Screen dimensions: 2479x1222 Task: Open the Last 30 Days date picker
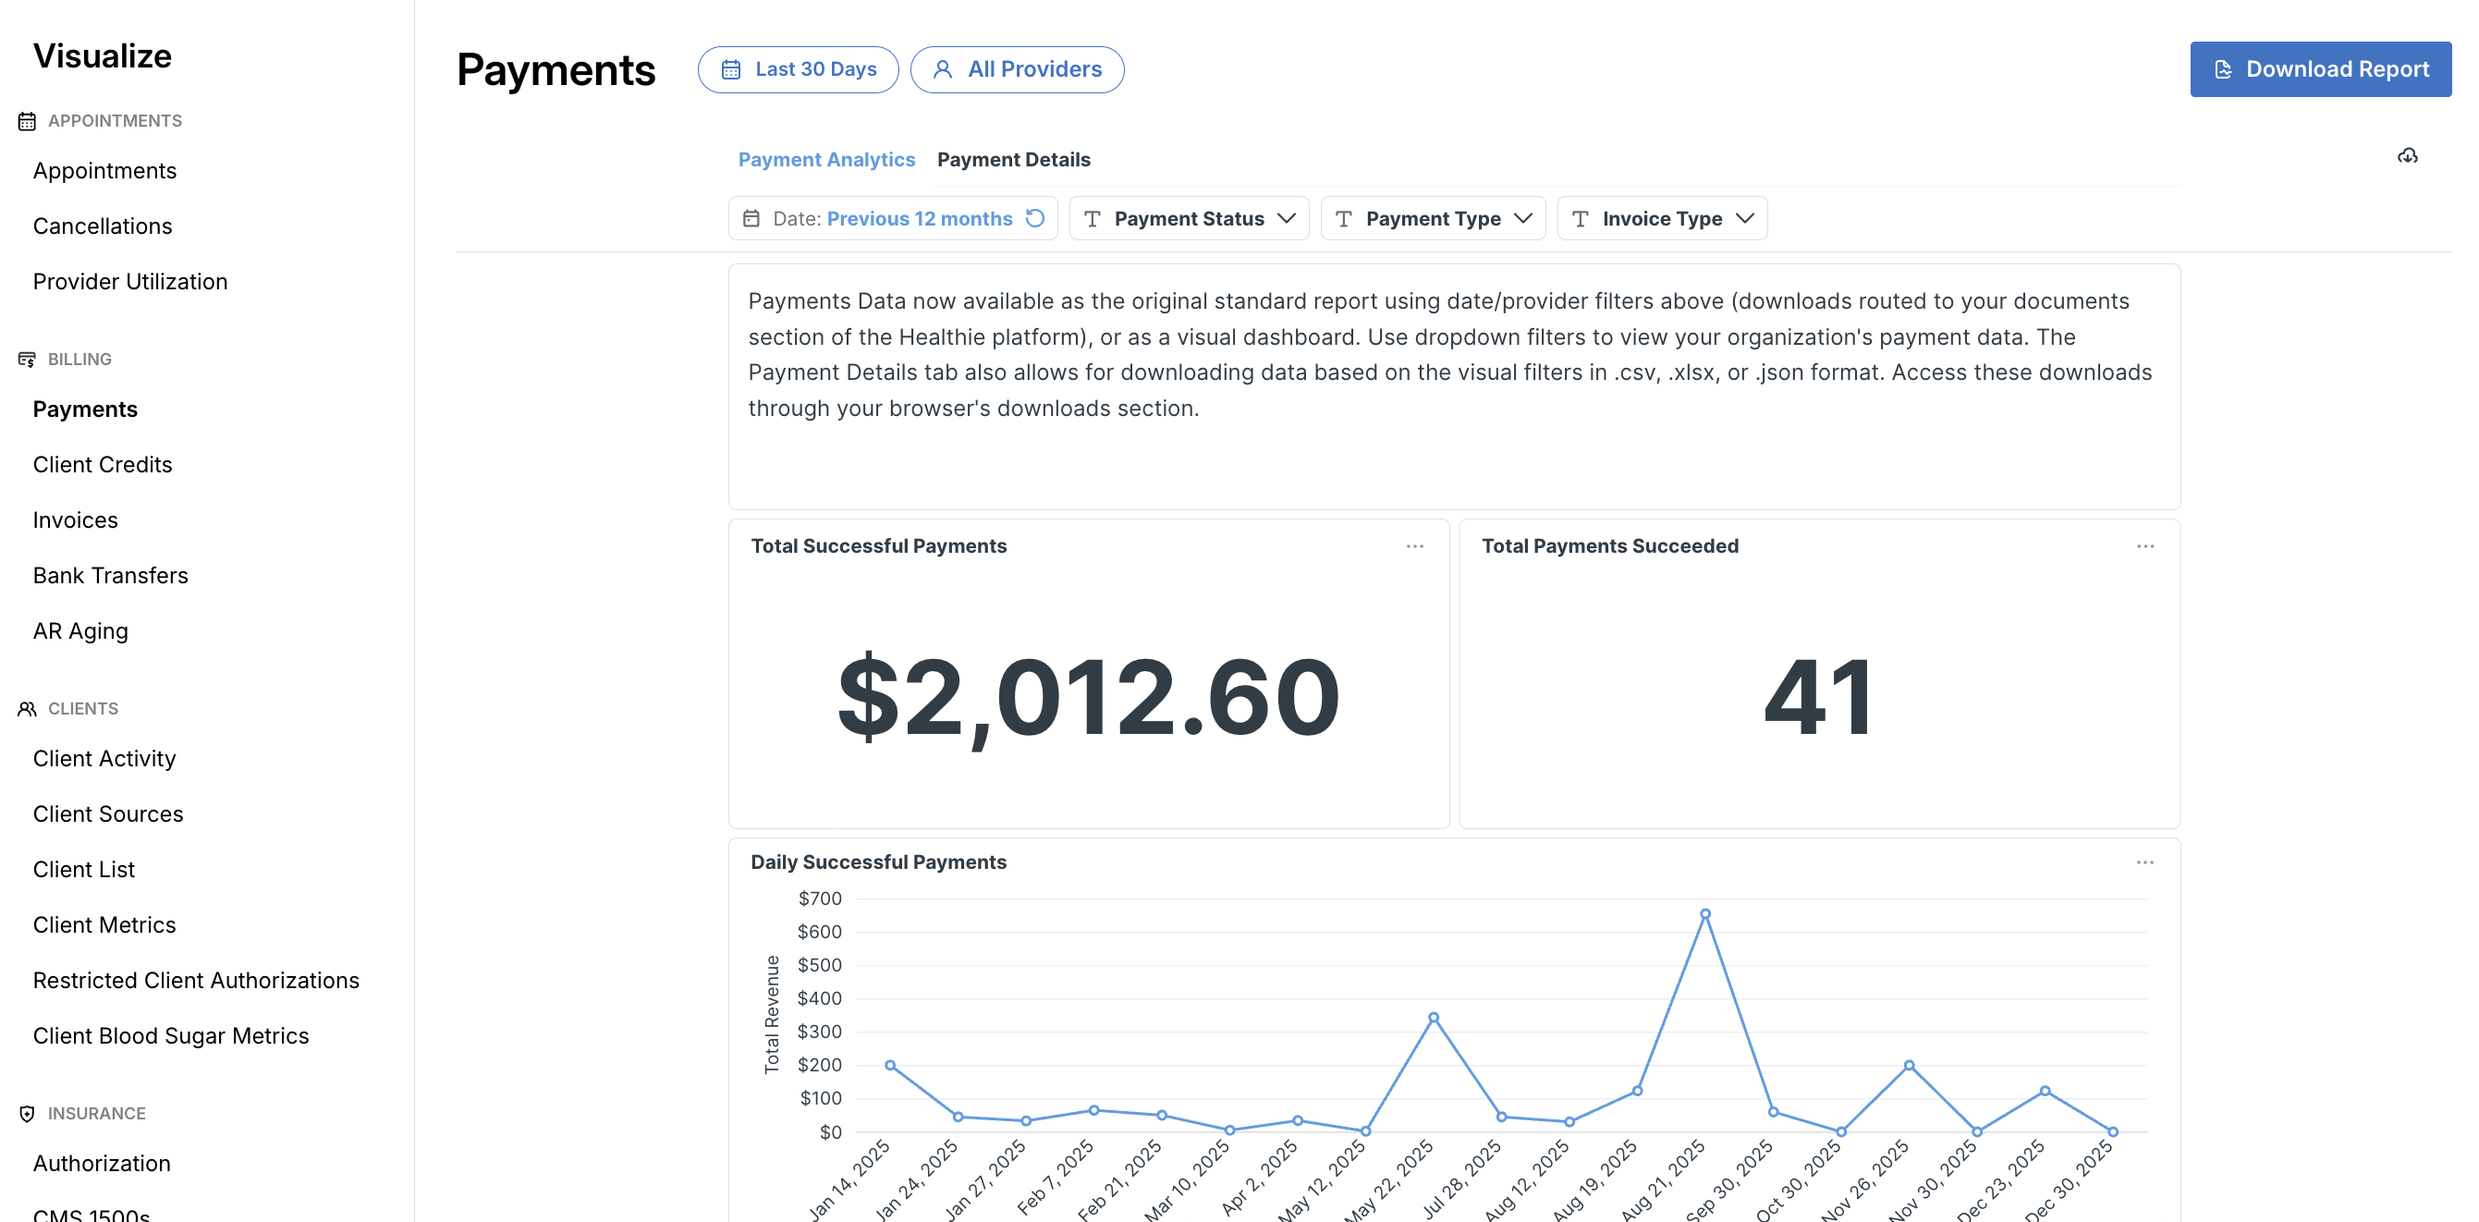[x=798, y=69]
